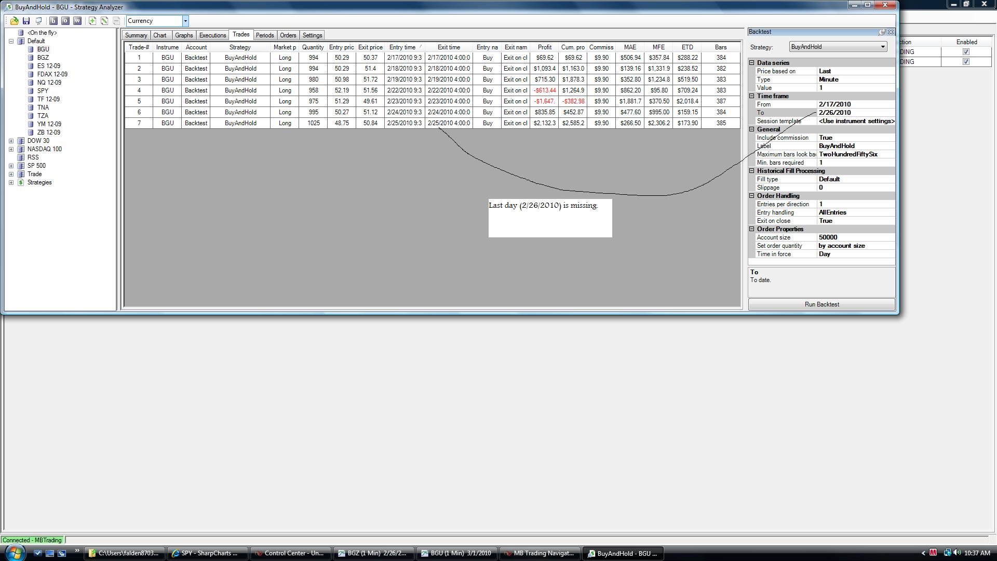The height and width of the screenshot is (561, 997).
Task: Open the Currency display dropdown
Action: [185, 21]
